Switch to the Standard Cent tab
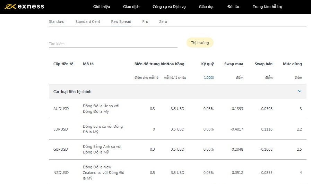311x184 pixels. pos(88,22)
